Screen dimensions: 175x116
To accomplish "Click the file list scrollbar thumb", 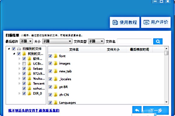I will coord(166,53).
